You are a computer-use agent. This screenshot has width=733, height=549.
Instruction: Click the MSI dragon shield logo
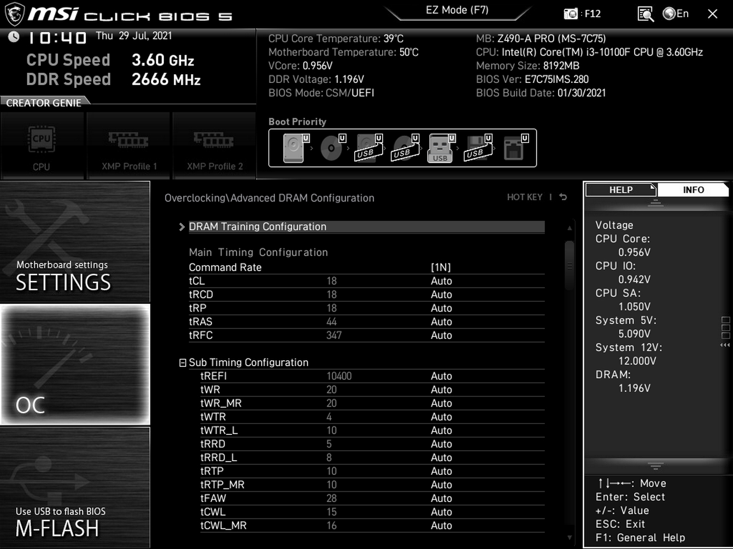coord(15,14)
